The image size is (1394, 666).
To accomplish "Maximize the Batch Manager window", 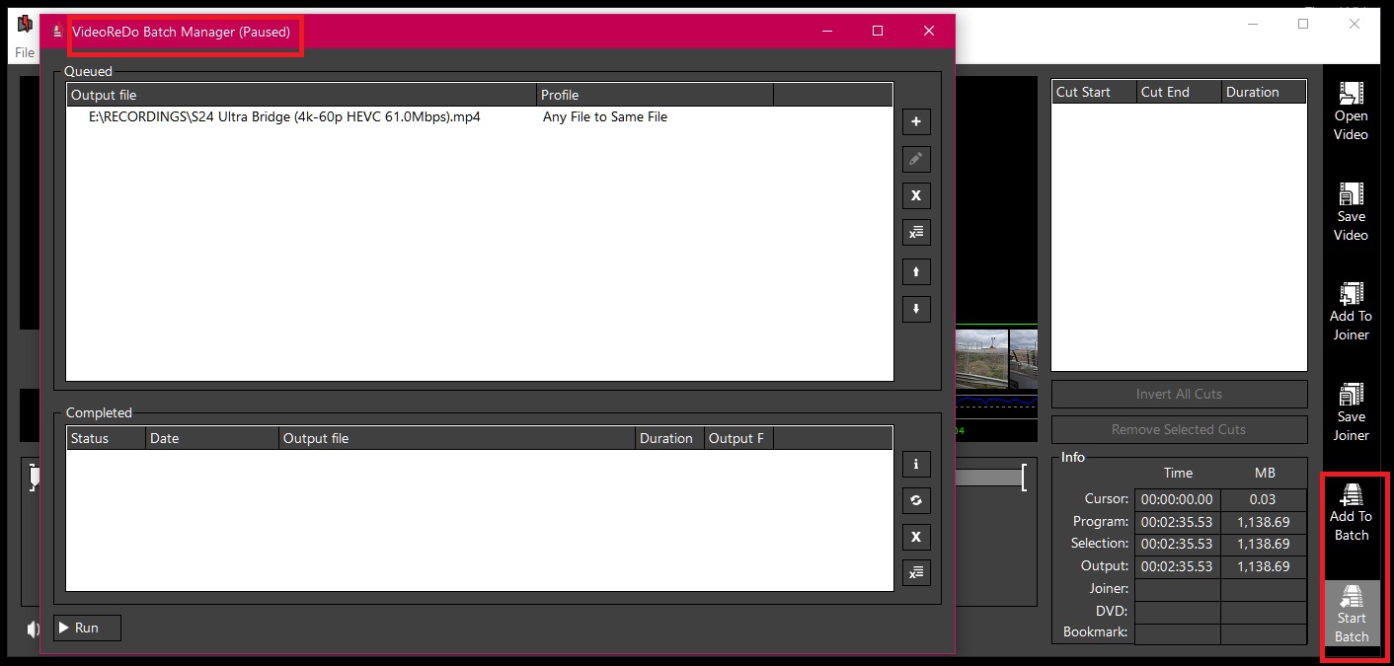I will tap(877, 32).
